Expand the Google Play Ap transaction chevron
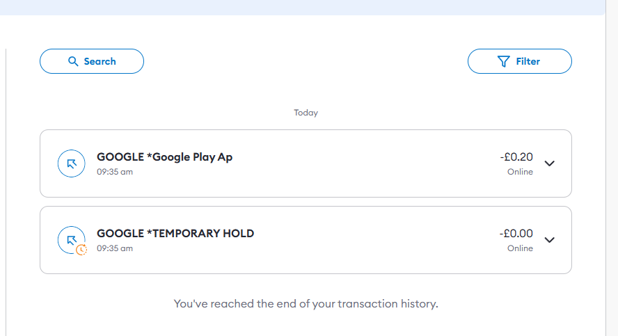618x336 pixels. (550, 163)
